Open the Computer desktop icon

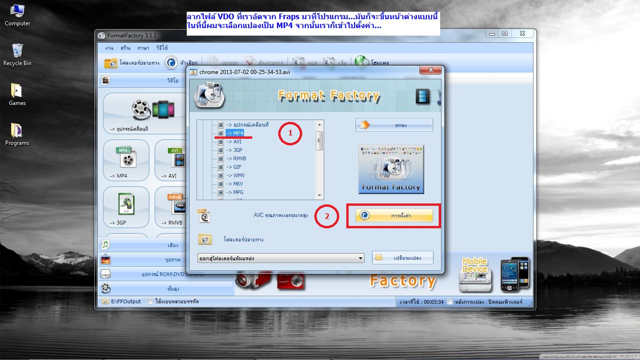coord(17,15)
